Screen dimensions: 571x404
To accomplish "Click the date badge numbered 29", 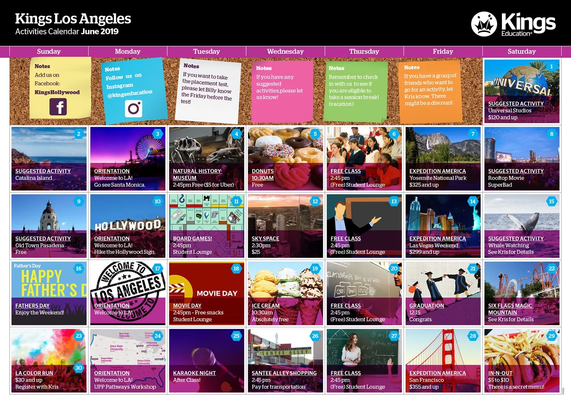I will click(x=552, y=336).
